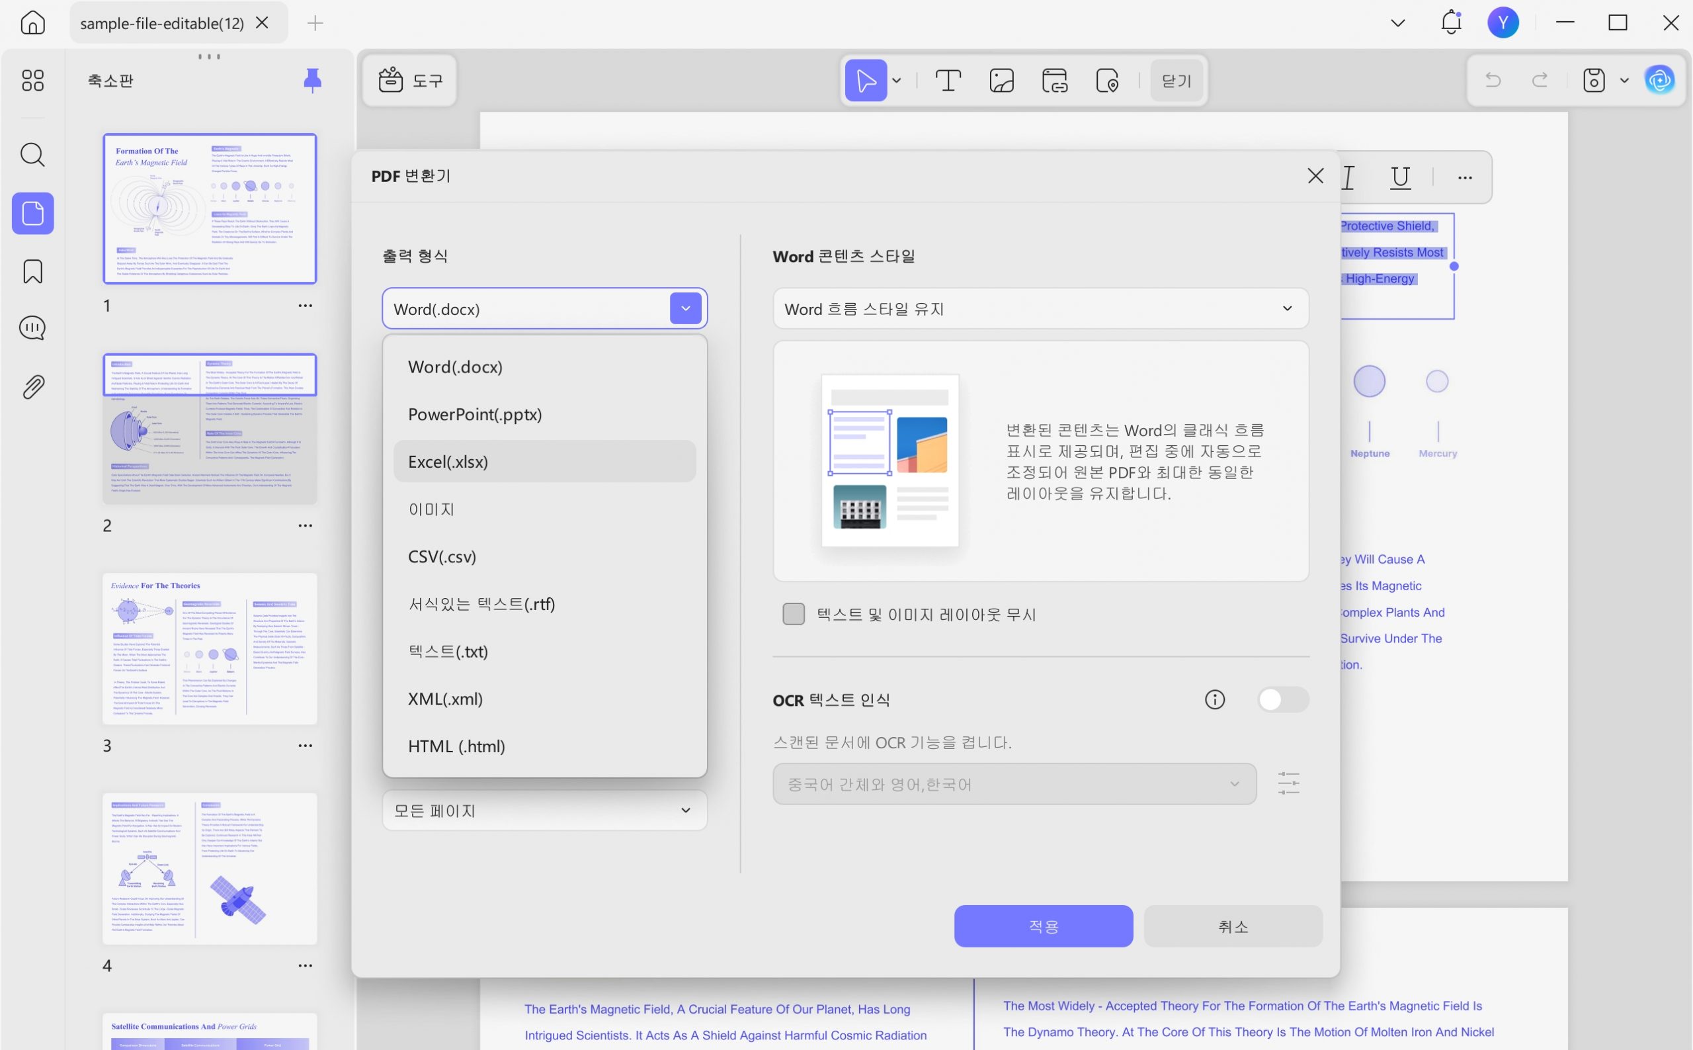1693x1050 pixels.
Task: Select page 2 thumbnail
Action: 210,429
